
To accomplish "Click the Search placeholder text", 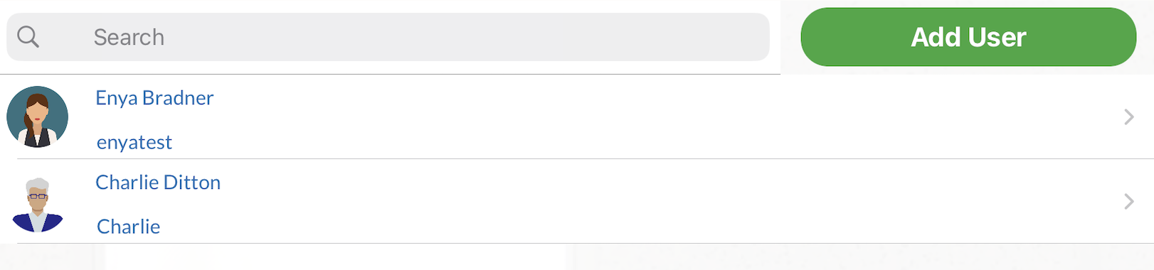I will (129, 37).
